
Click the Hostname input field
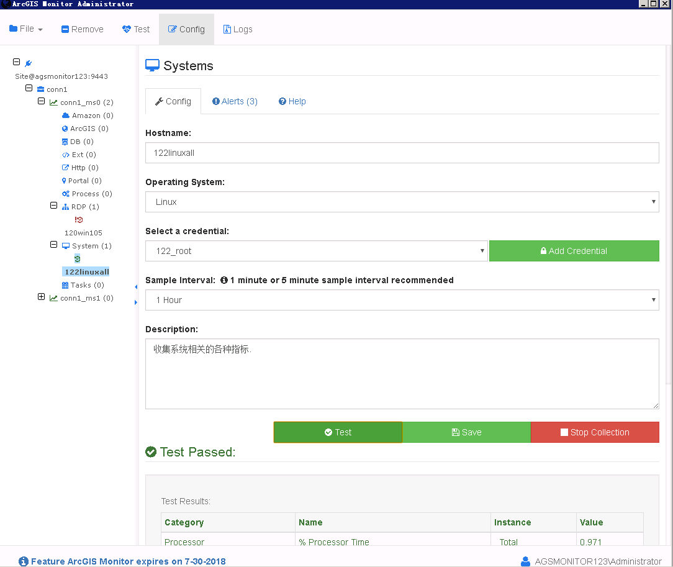tap(402, 153)
